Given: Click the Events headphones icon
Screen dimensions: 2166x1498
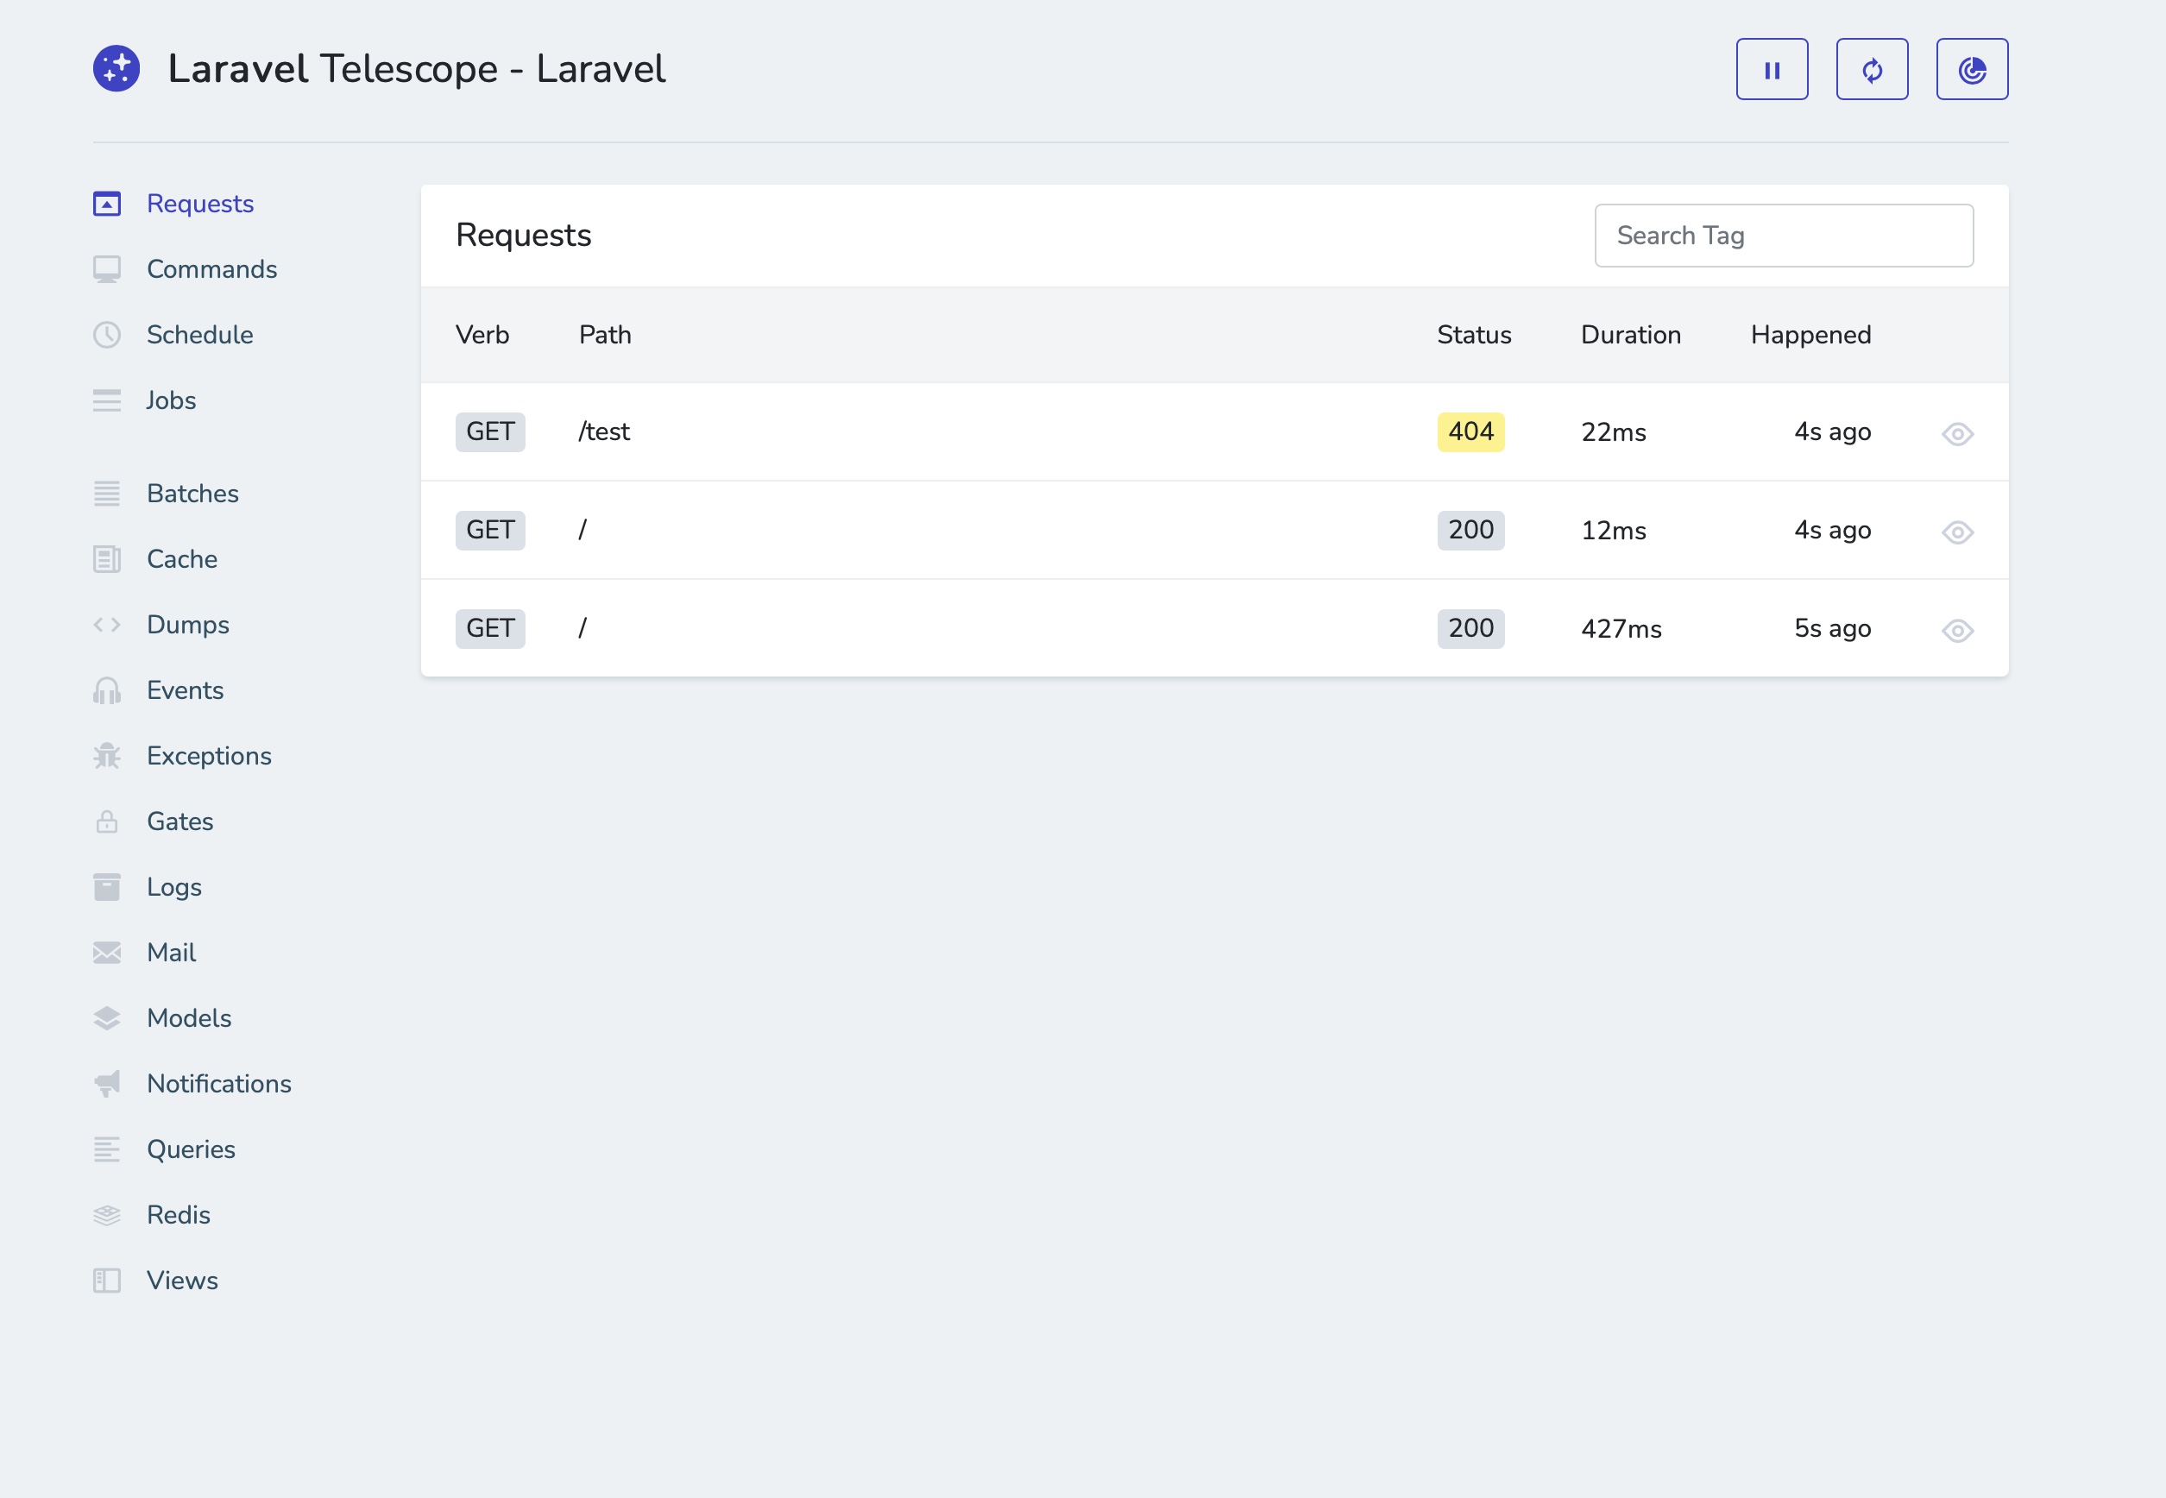Looking at the screenshot, I should [106, 689].
